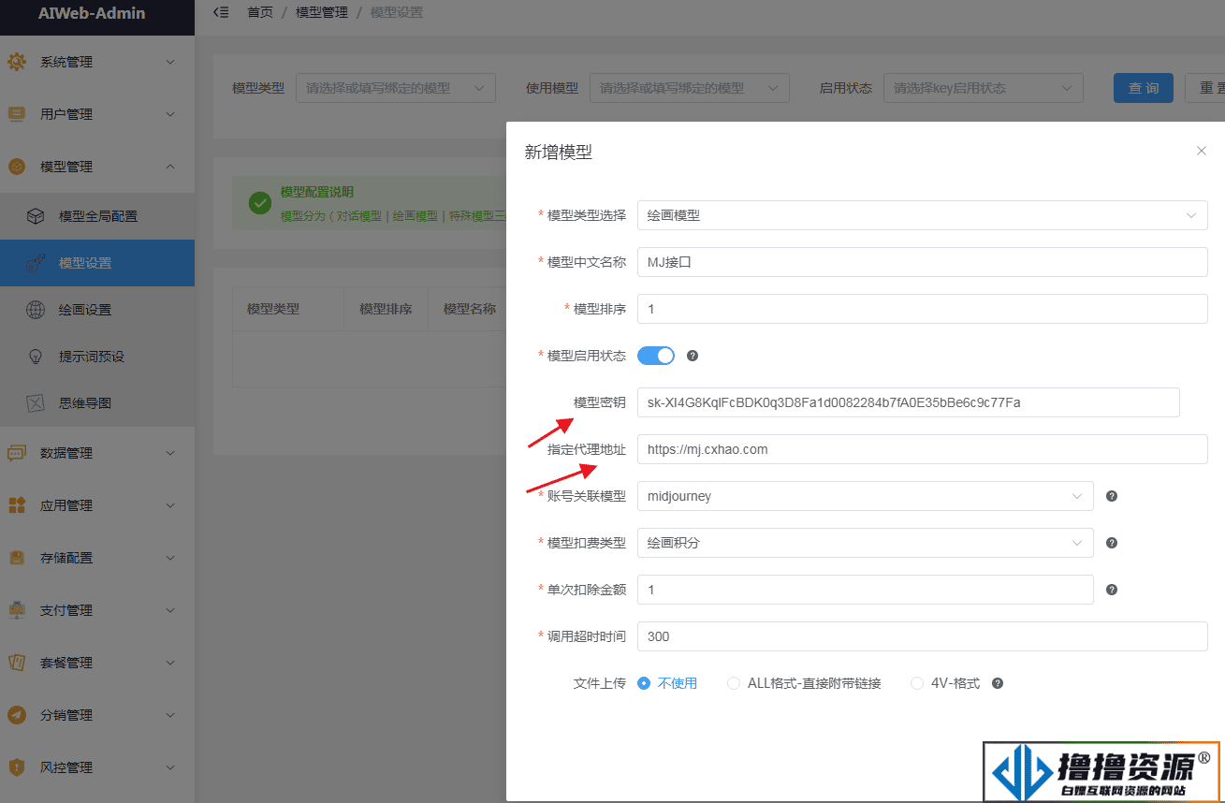Open 绘画设置 menu item
The height and width of the screenshot is (803, 1225).
[x=97, y=310]
